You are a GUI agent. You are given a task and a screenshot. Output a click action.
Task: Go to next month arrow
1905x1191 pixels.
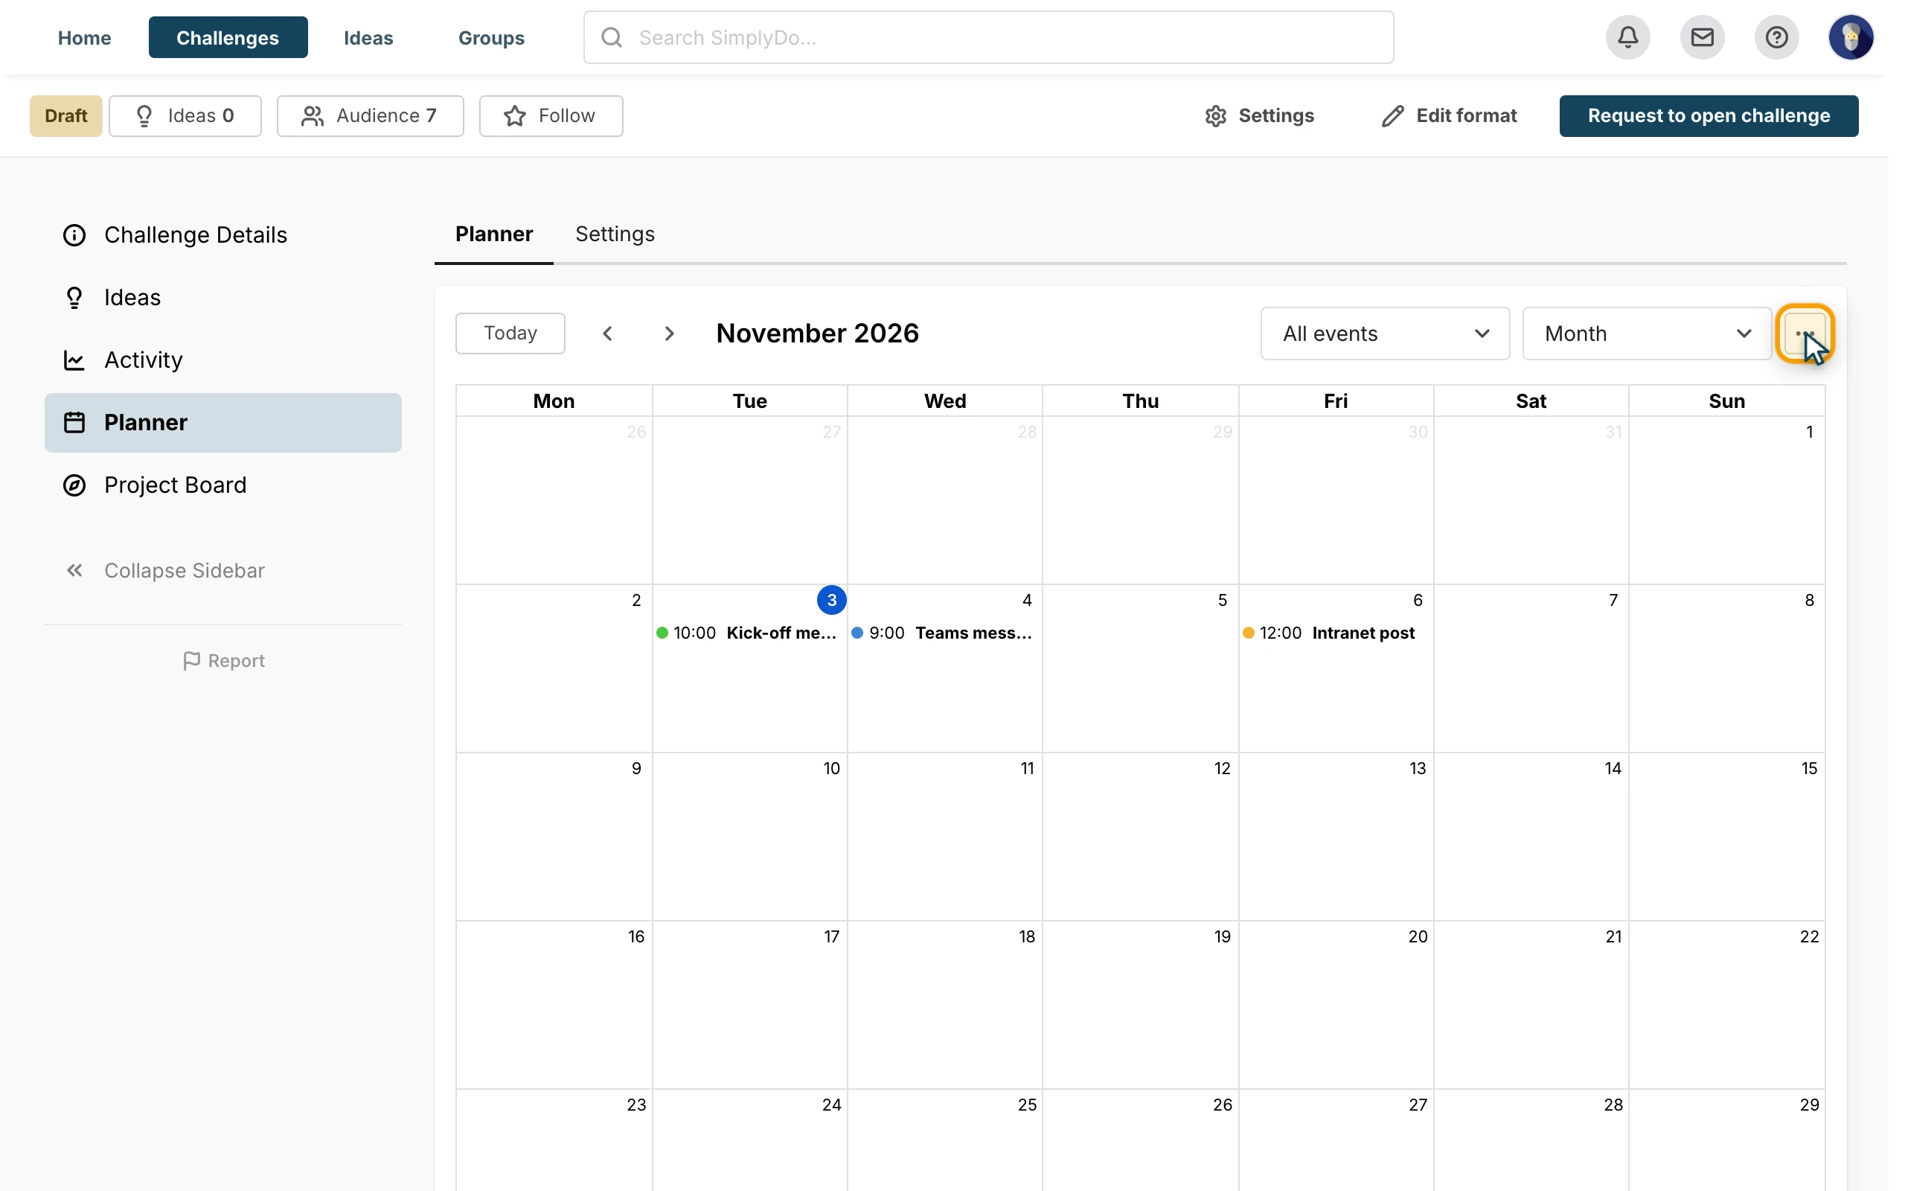coord(669,333)
